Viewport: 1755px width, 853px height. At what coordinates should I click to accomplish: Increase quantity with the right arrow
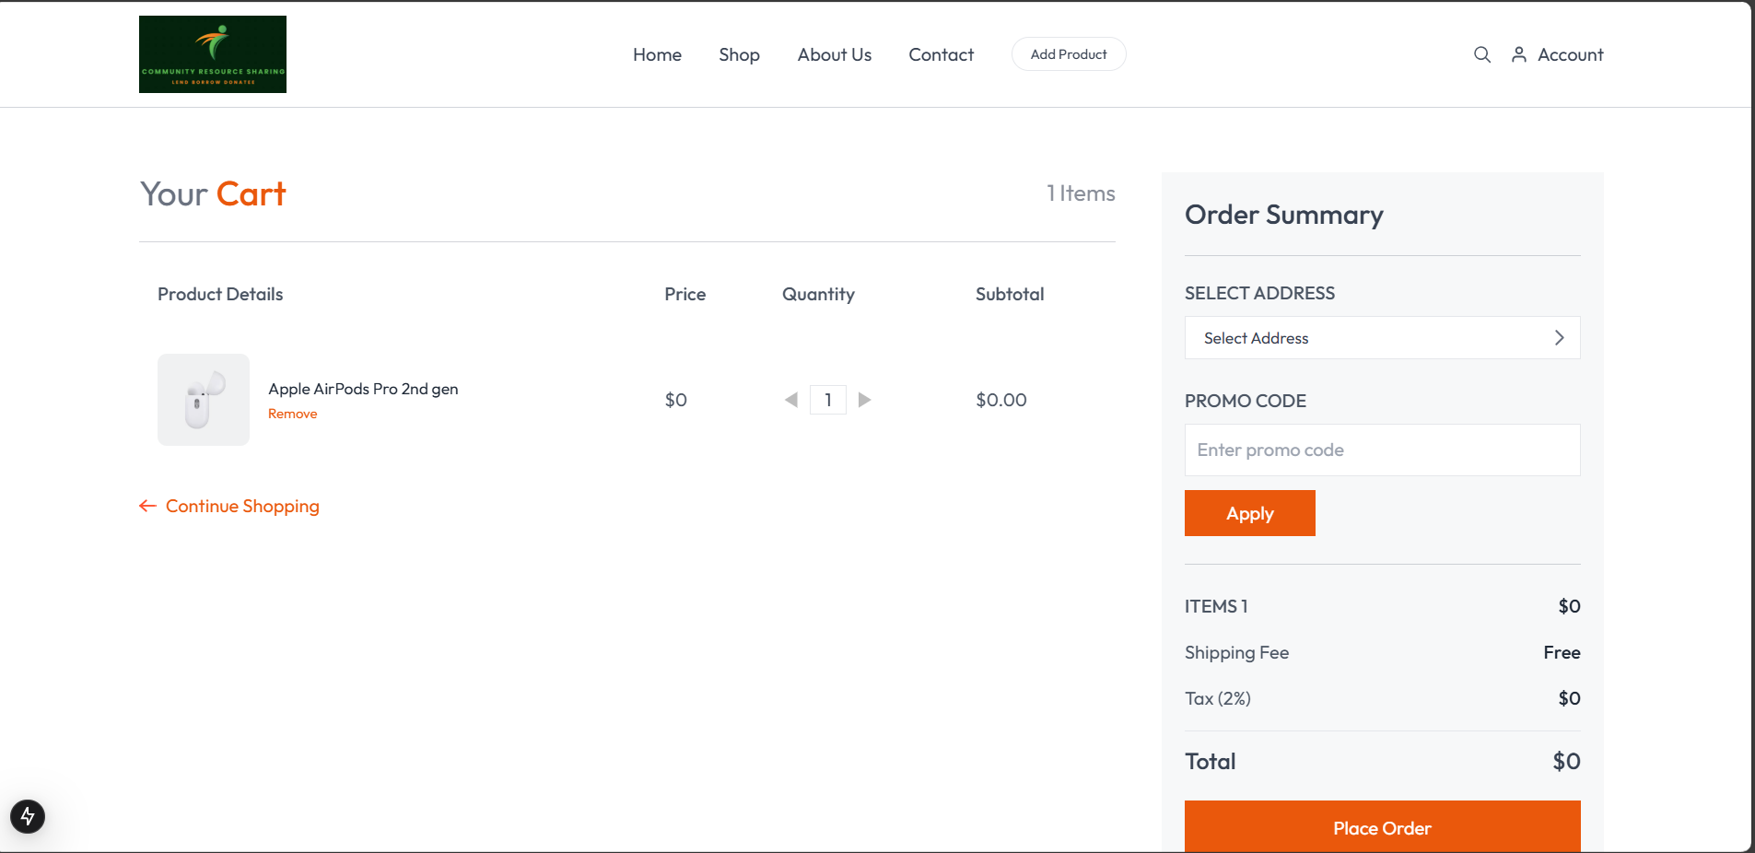[864, 400]
